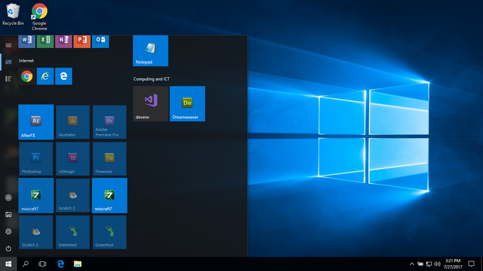This screenshot has width=483, height=271.
Task: Open the Illustrator tile
Action: (x=73, y=122)
